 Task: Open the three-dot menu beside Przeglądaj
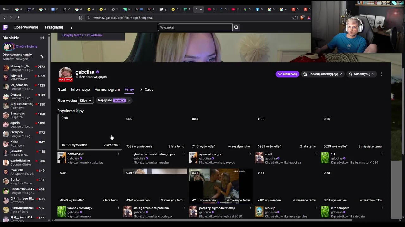pos(71,27)
